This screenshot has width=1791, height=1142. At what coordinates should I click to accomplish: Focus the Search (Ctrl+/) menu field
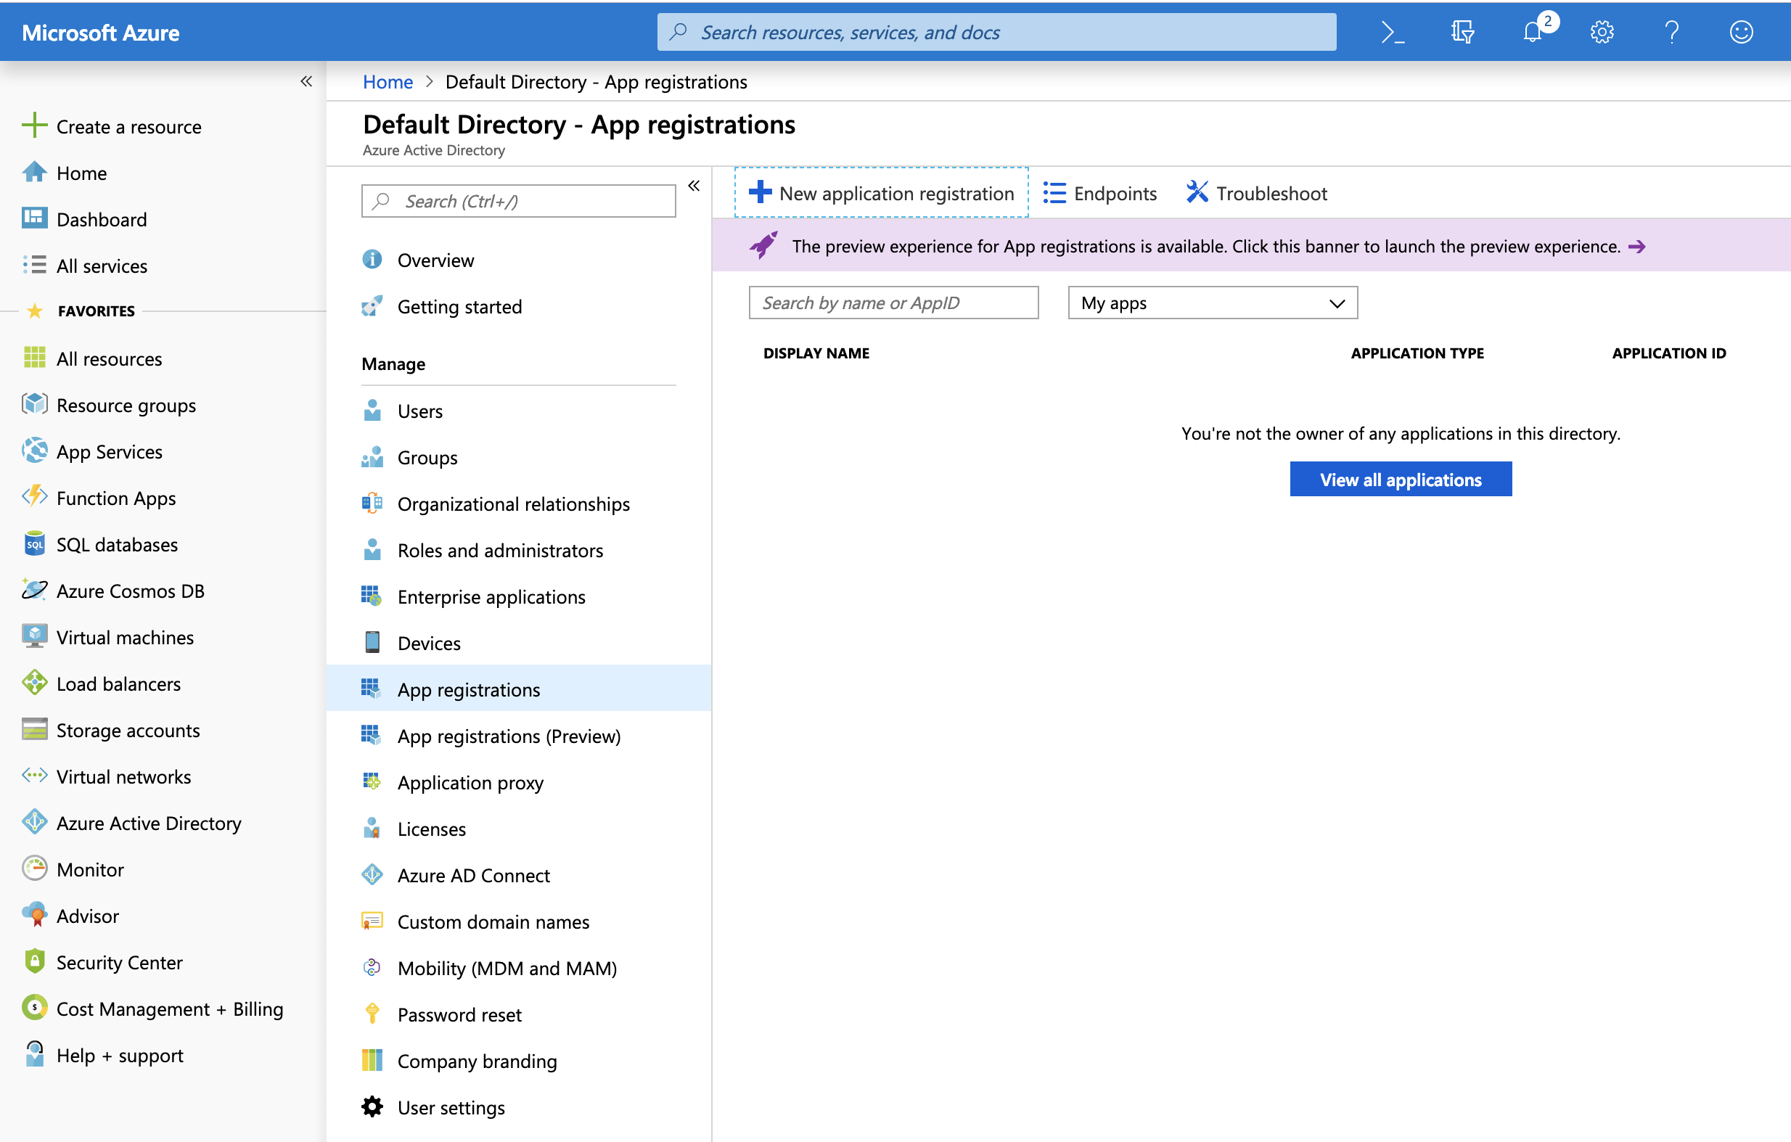click(518, 201)
